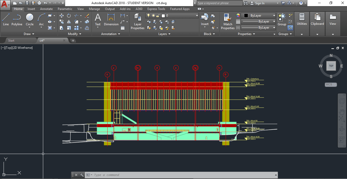Click the Erase tool icon
This screenshot has width=347, height=179.
point(87,16)
